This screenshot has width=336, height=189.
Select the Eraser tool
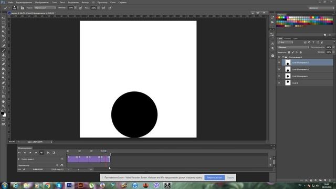[3, 64]
